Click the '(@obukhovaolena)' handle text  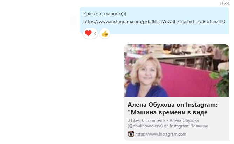pyautogui.click(x=145, y=126)
